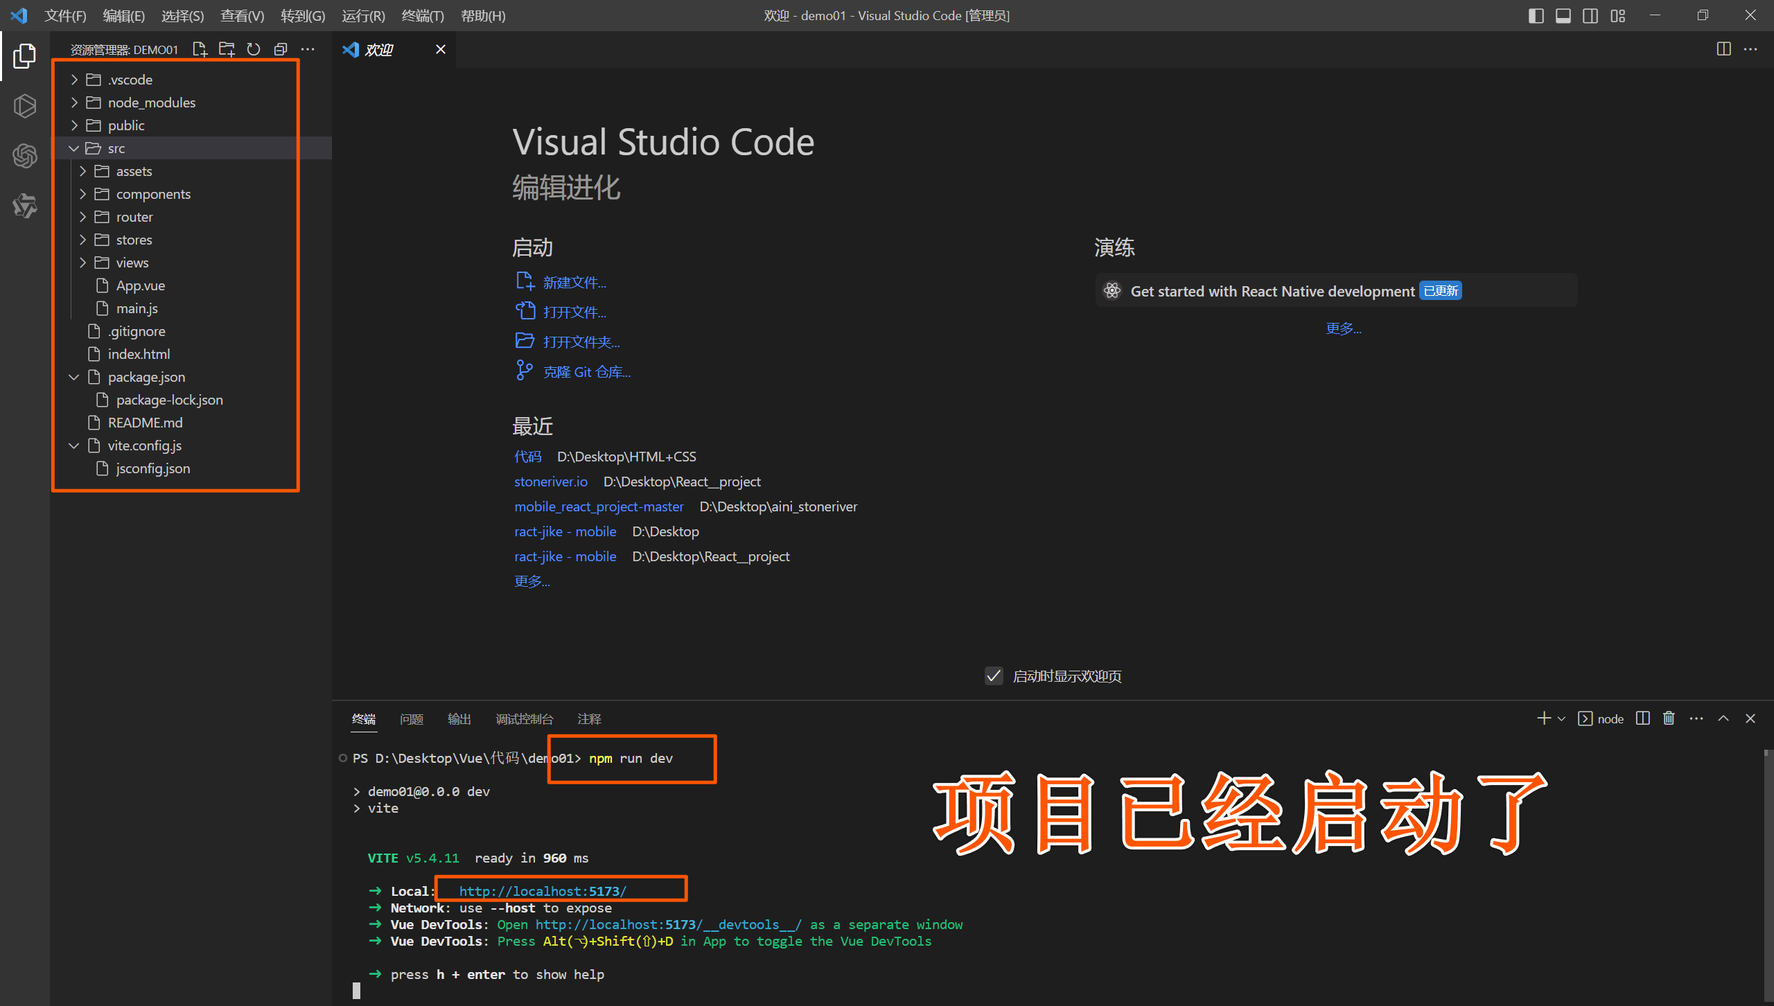Click 更多... under the 演练 section
1774x1006 pixels.
[x=1344, y=328]
